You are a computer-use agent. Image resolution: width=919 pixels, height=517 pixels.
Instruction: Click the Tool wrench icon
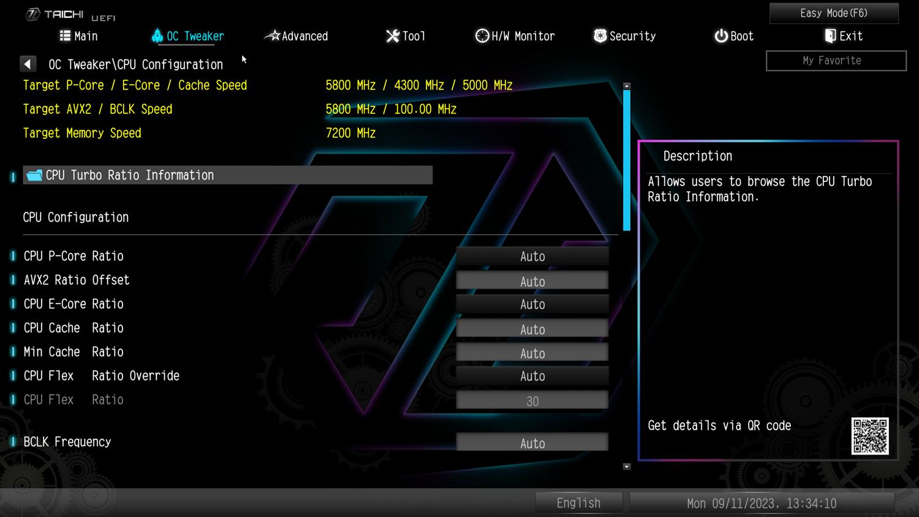click(x=392, y=36)
